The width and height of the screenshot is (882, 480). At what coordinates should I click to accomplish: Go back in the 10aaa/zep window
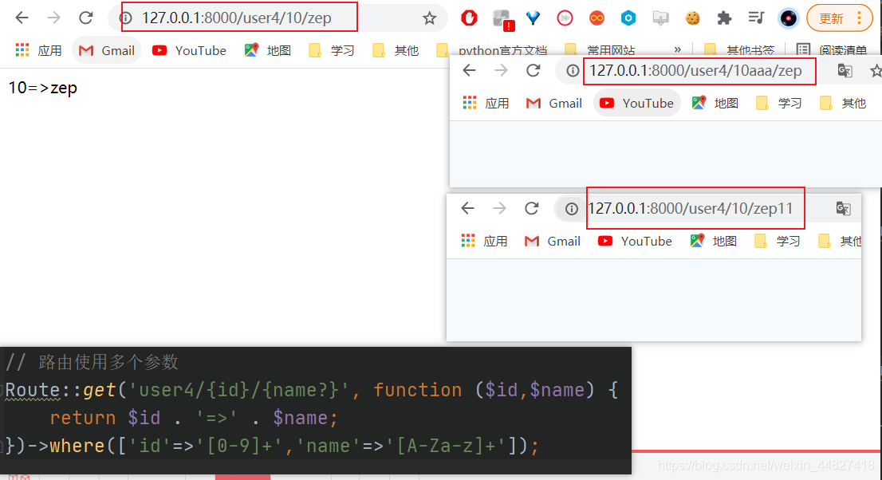pos(469,70)
